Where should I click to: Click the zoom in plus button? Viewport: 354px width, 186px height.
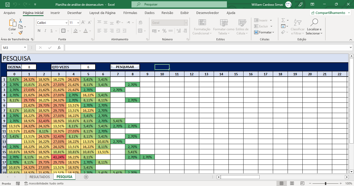341,183
